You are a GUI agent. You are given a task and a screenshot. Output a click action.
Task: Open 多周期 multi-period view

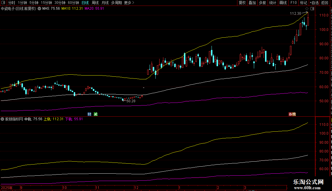(x=116, y=3)
